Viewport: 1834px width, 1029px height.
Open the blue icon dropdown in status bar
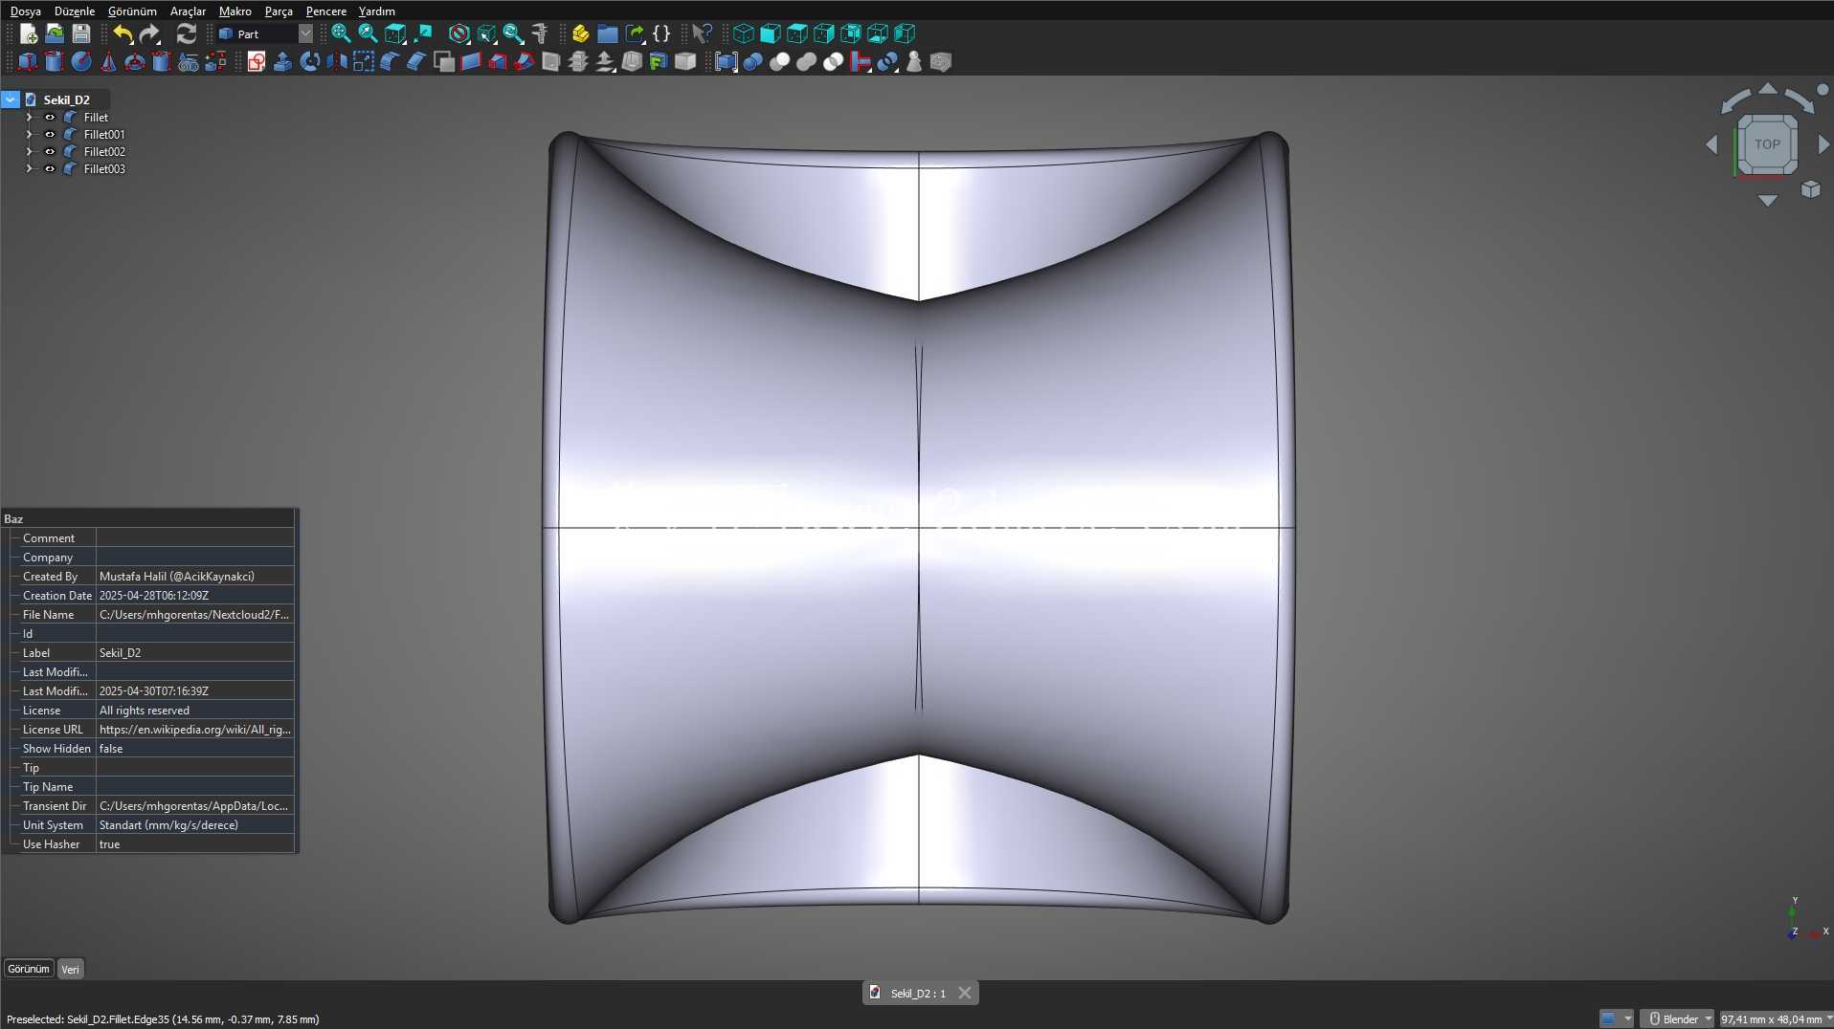1616,1018
